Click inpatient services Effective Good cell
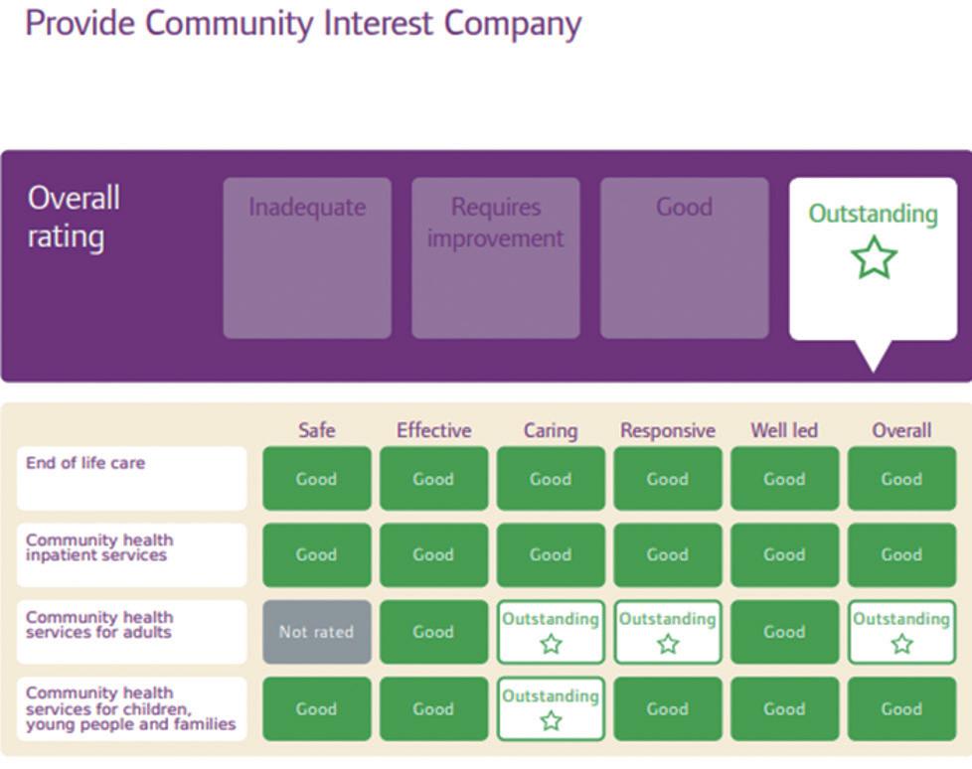Screen dimensions: 972x769 434,554
